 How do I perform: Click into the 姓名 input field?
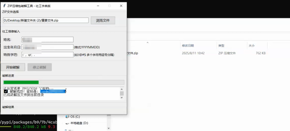47,39
